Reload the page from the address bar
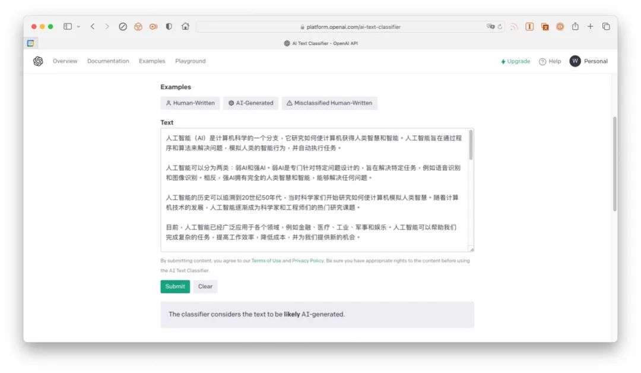Viewport: 641px width, 373px height. pos(500,27)
